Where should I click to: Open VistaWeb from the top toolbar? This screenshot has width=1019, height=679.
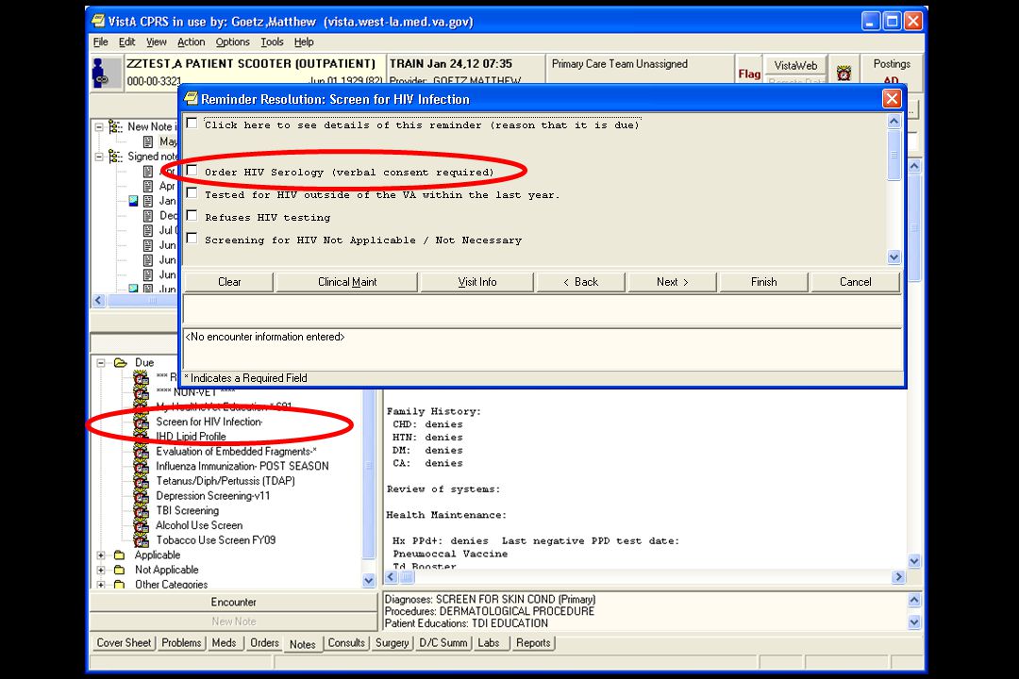coord(795,66)
